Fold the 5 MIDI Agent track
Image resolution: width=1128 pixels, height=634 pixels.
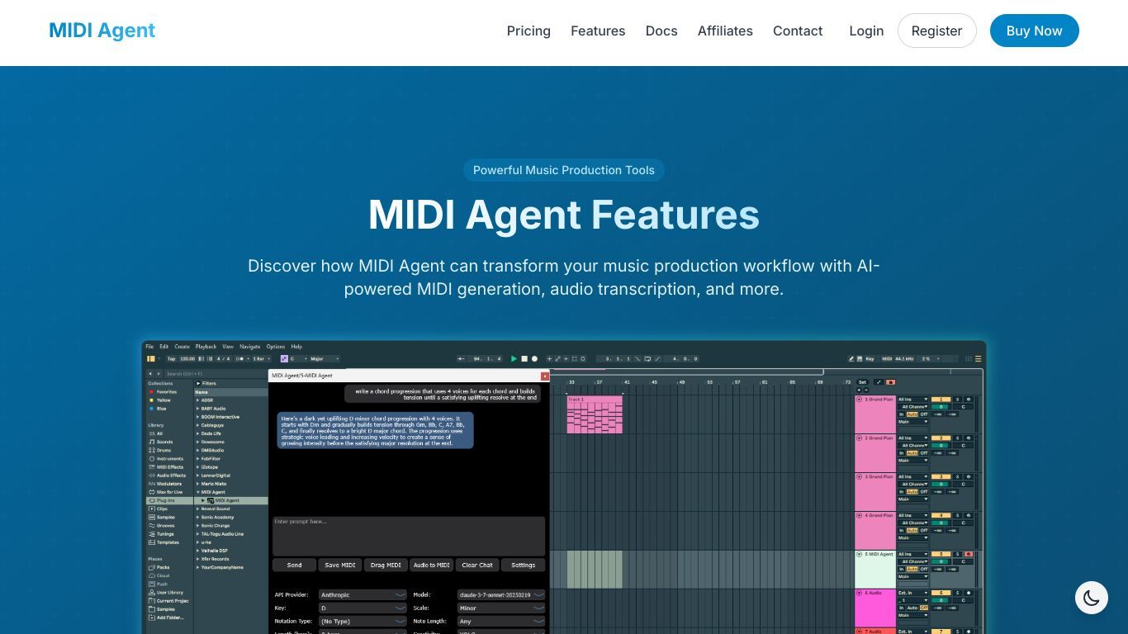859,555
